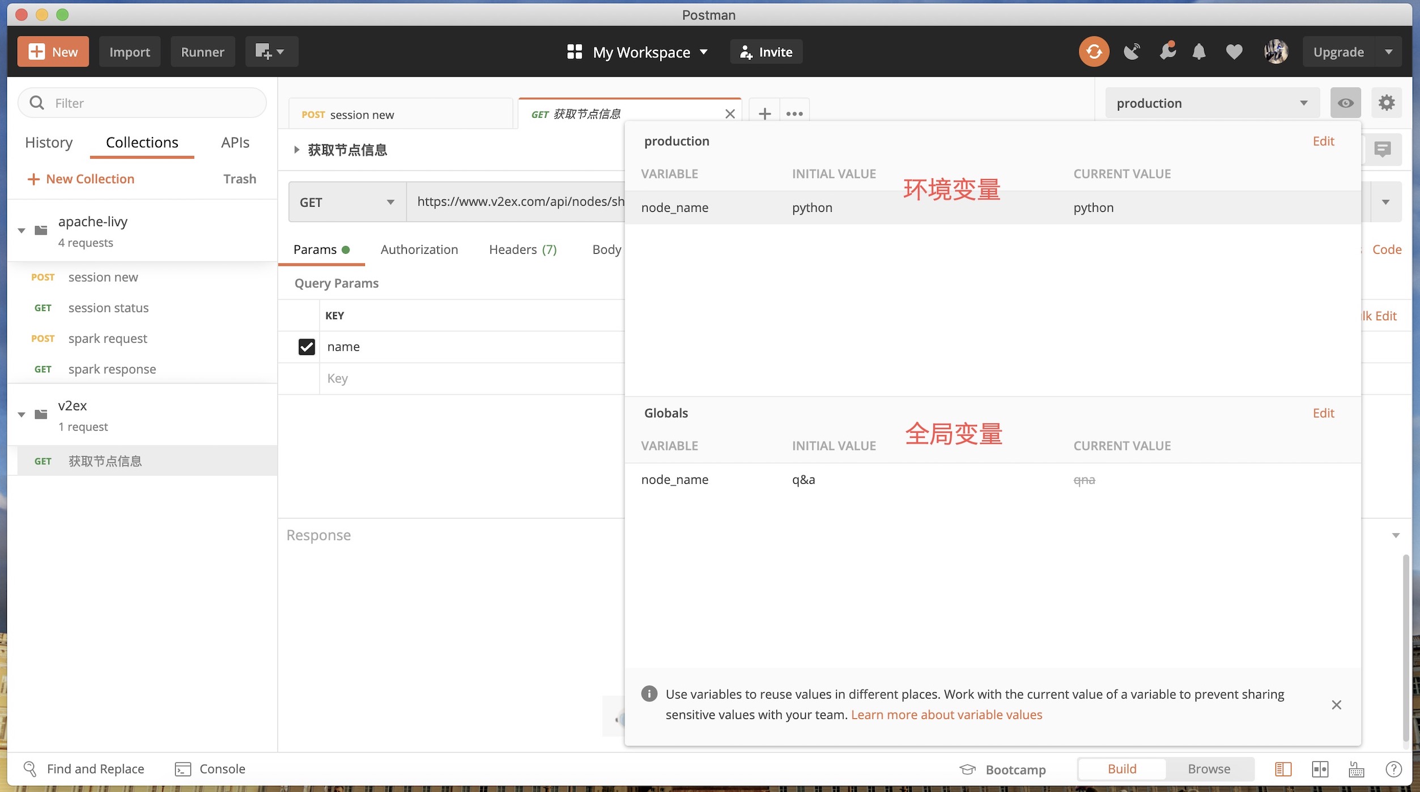Open the user avatar menu
1420x792 pixels.
point(1276,52)
